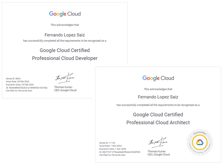Screen dimensions: 223x165
Task: Select 'This acknowledges that' on the Developer certificate
Action: coord(65,25)
